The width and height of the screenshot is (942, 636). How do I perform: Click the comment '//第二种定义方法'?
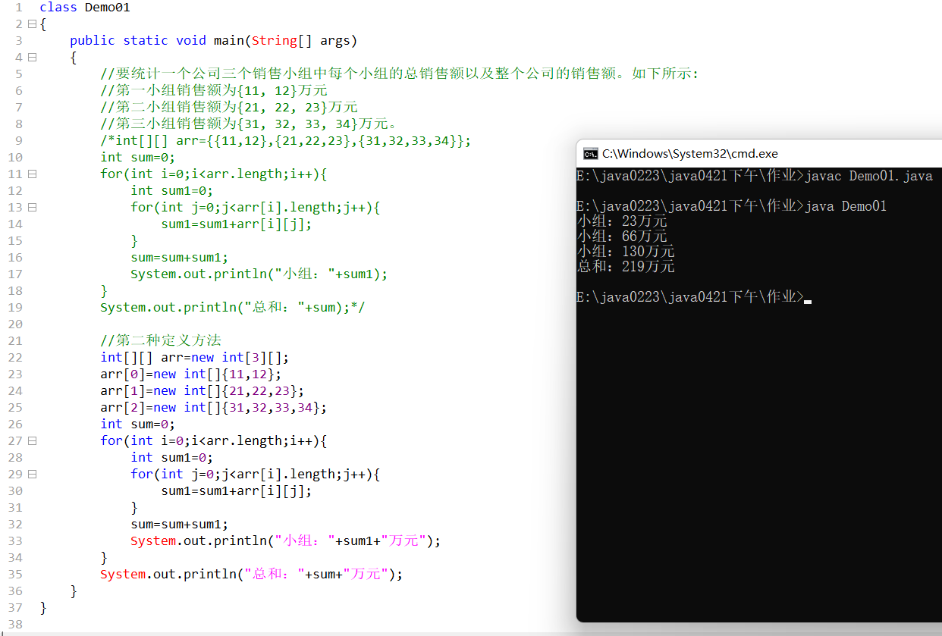[x=161, y=341]
